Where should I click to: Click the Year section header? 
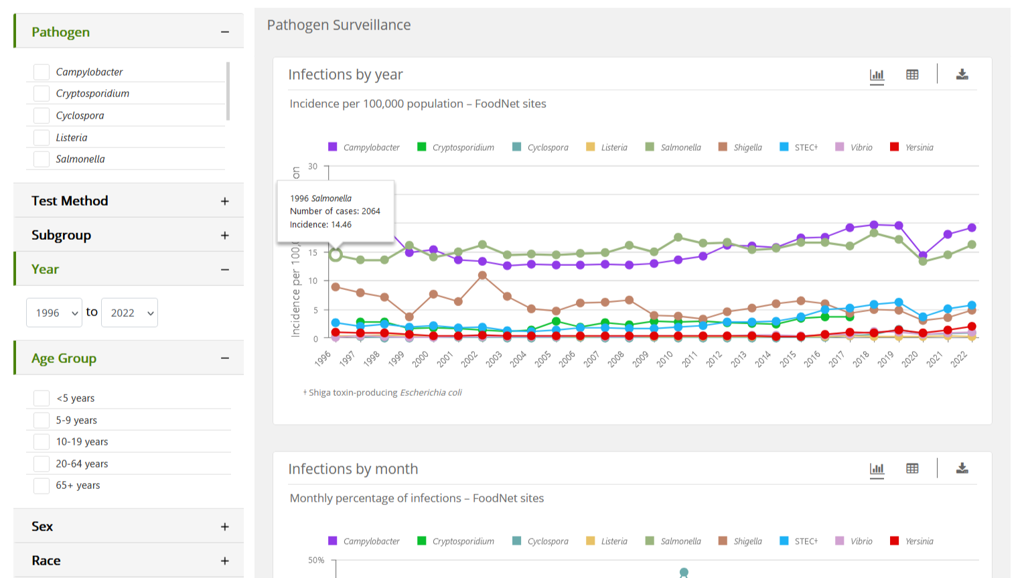pyautogui.click(x=129, y=269)
